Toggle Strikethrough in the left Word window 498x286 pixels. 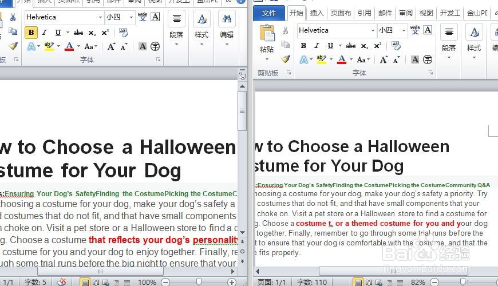coord(78,33)
